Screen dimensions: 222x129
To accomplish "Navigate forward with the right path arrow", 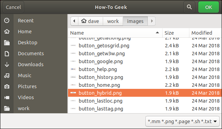I will [x=152, y=21].
